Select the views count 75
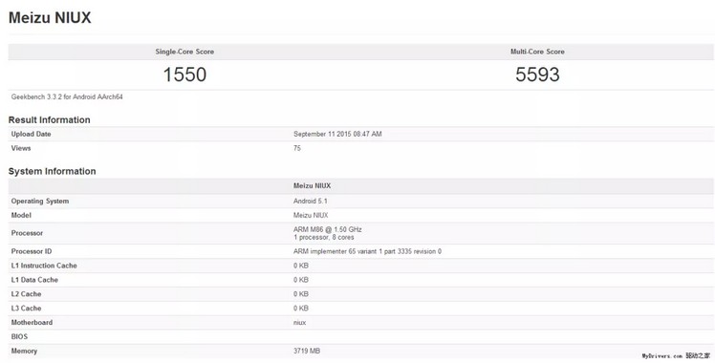 (x=297, y=148)
